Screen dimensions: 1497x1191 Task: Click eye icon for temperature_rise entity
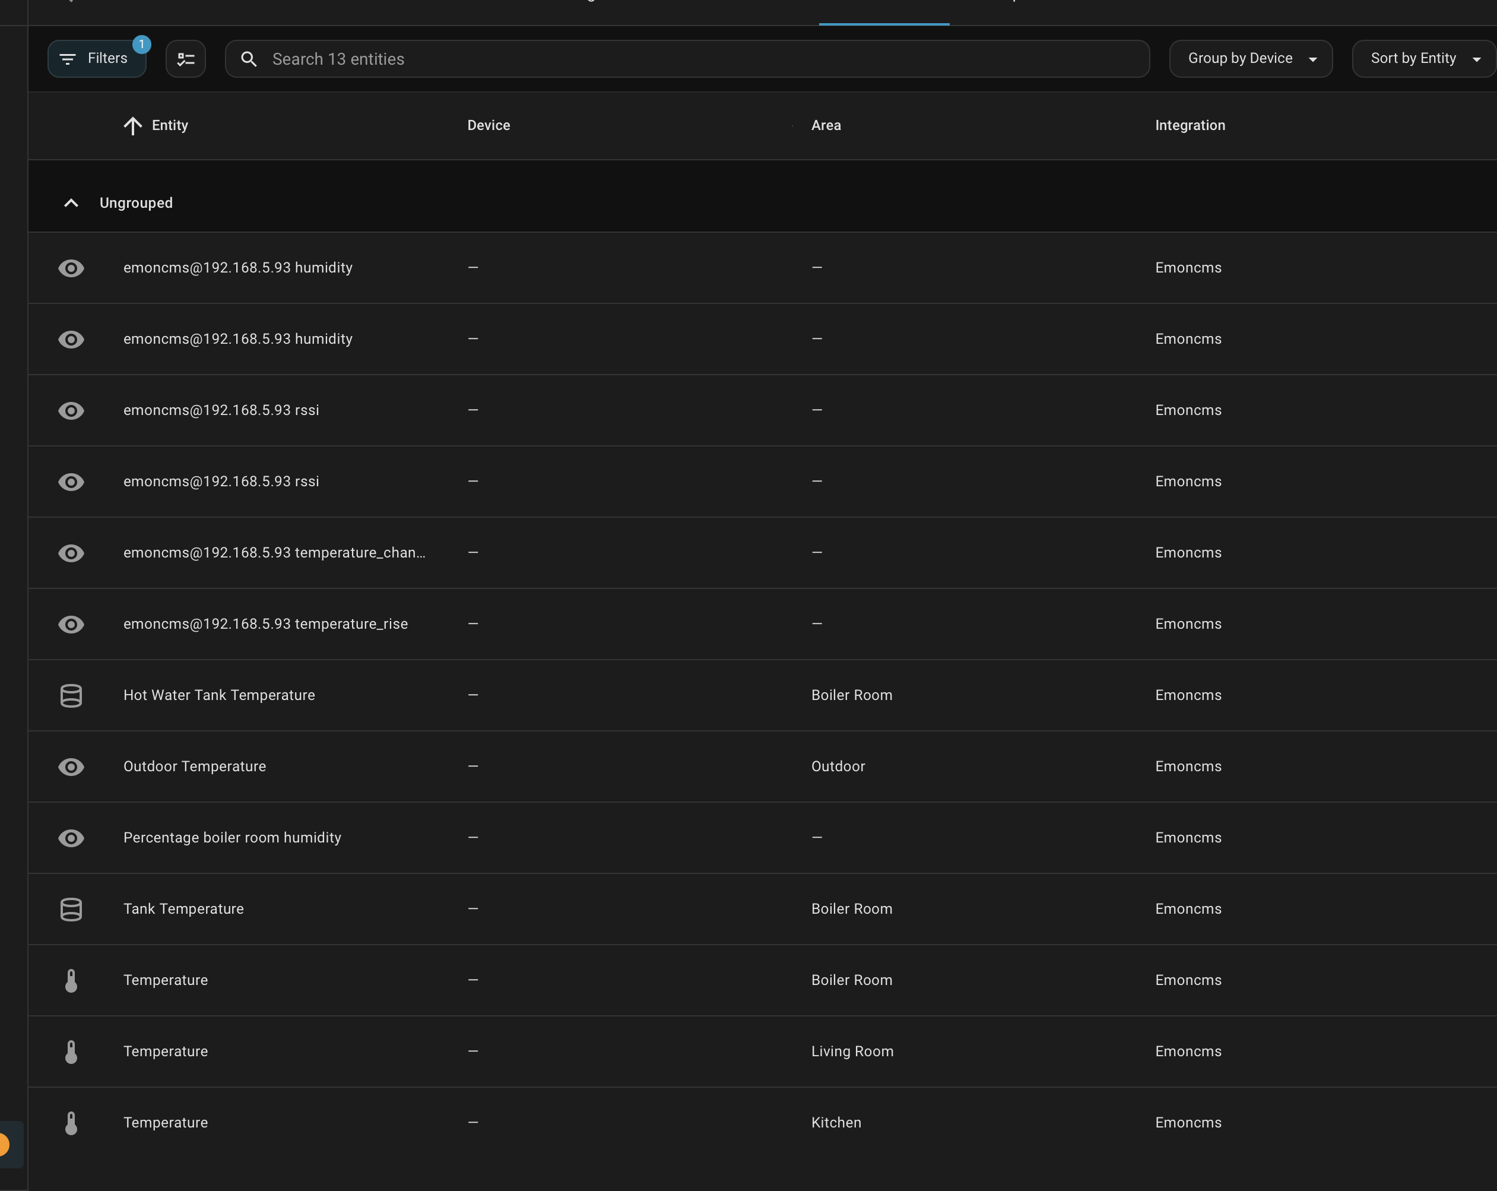pos(71,625)
